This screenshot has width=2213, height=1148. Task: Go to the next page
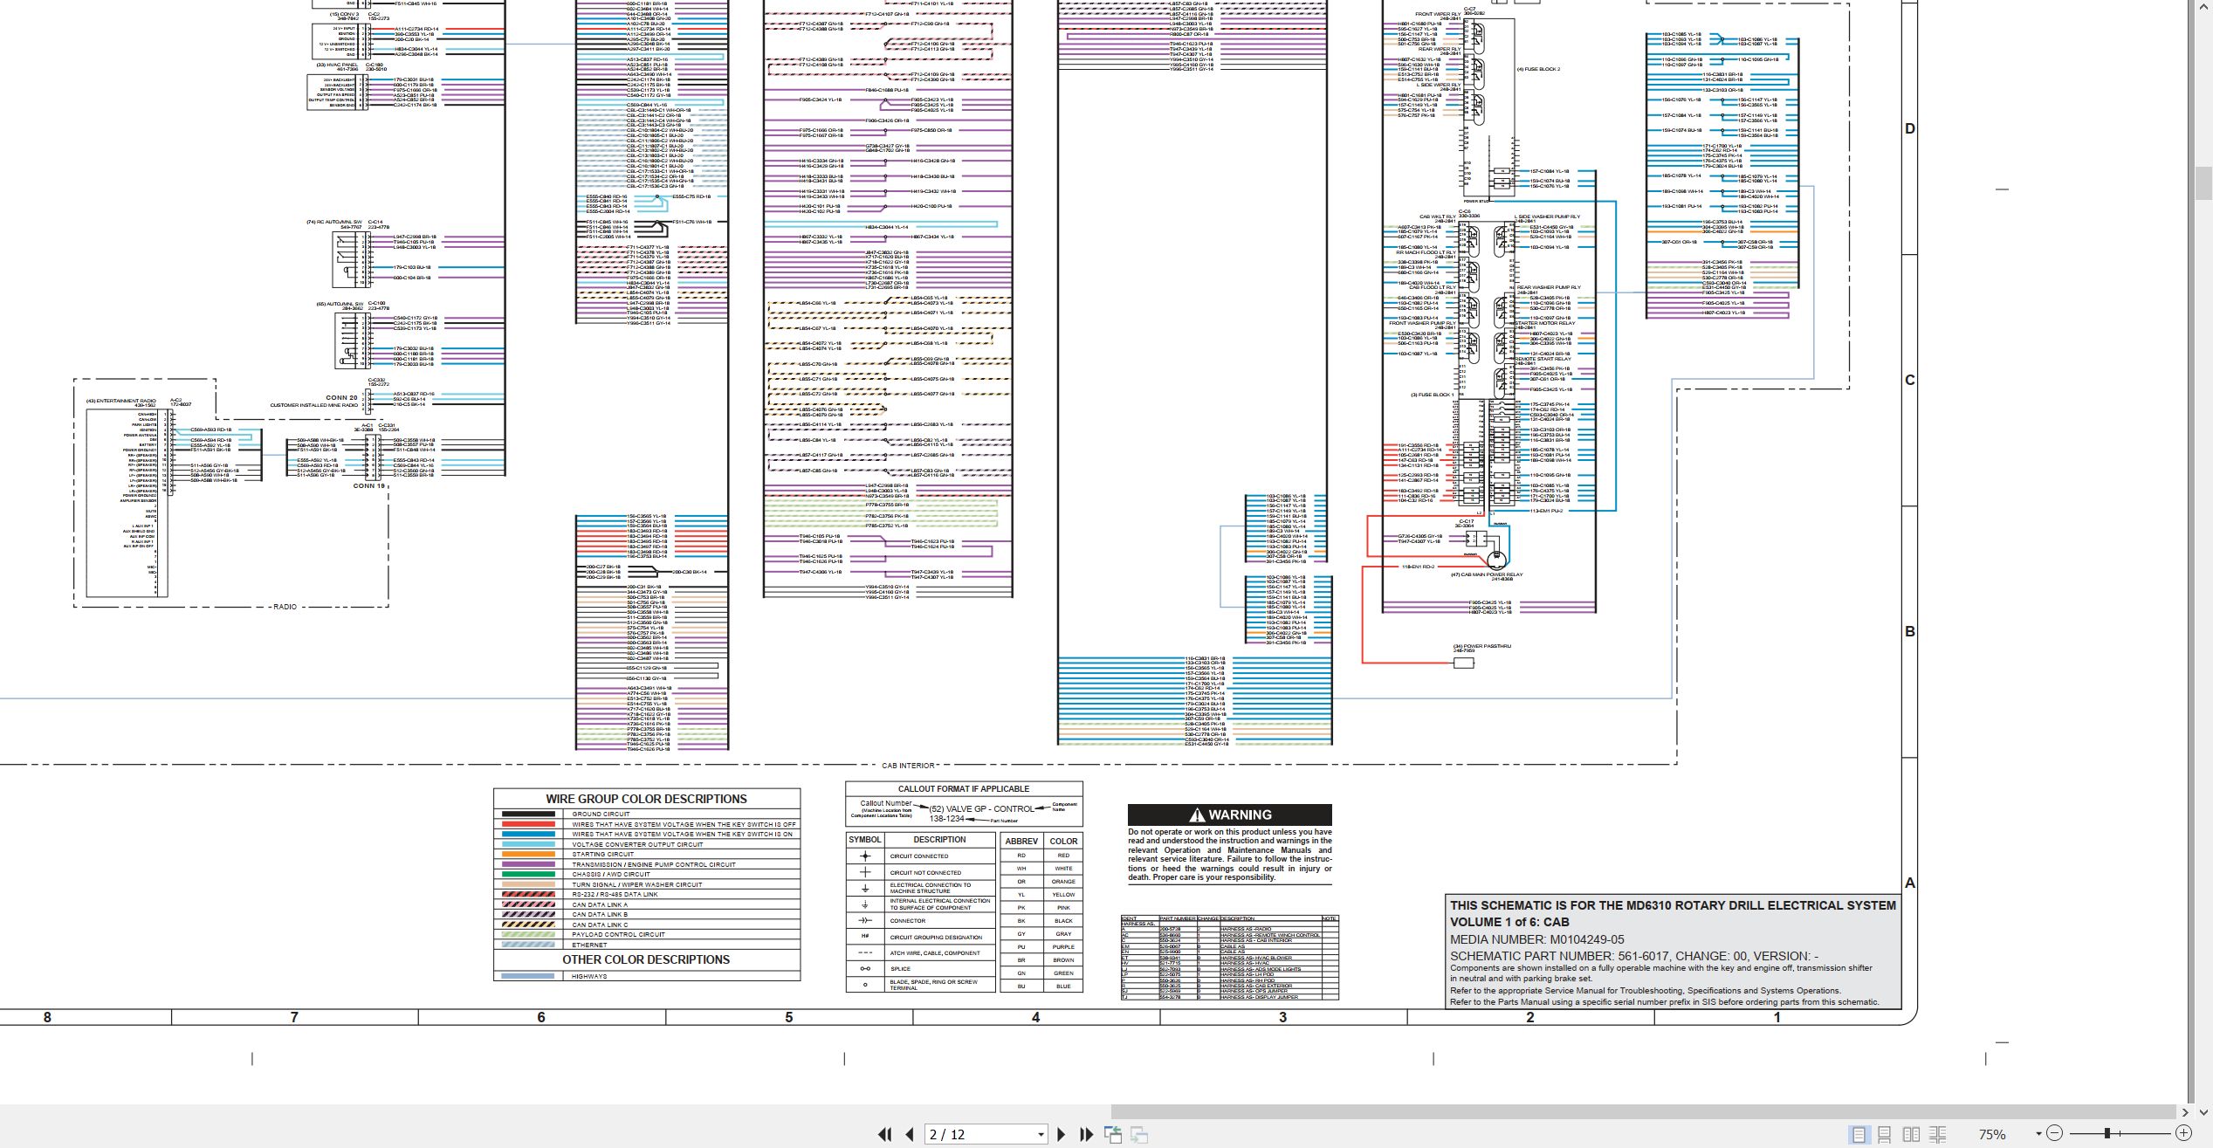(1061, 1134)
